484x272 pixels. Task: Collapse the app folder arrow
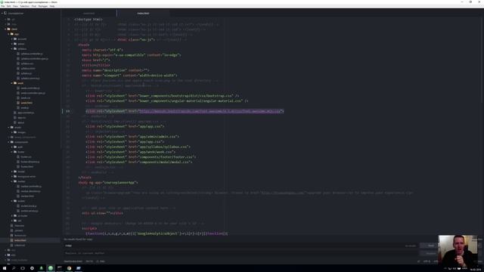pyautogui.click(x=8, y=34)
